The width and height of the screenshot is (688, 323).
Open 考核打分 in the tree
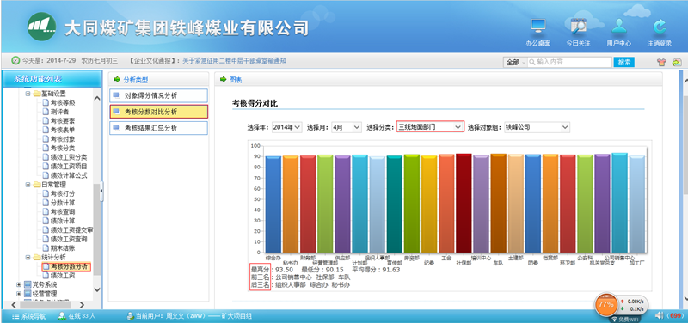coord(62,193)
